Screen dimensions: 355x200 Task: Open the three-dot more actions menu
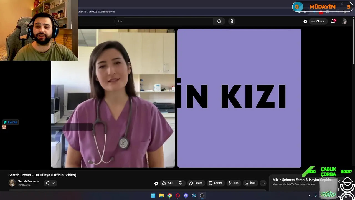pyautogui.click(x=263, y=183)
